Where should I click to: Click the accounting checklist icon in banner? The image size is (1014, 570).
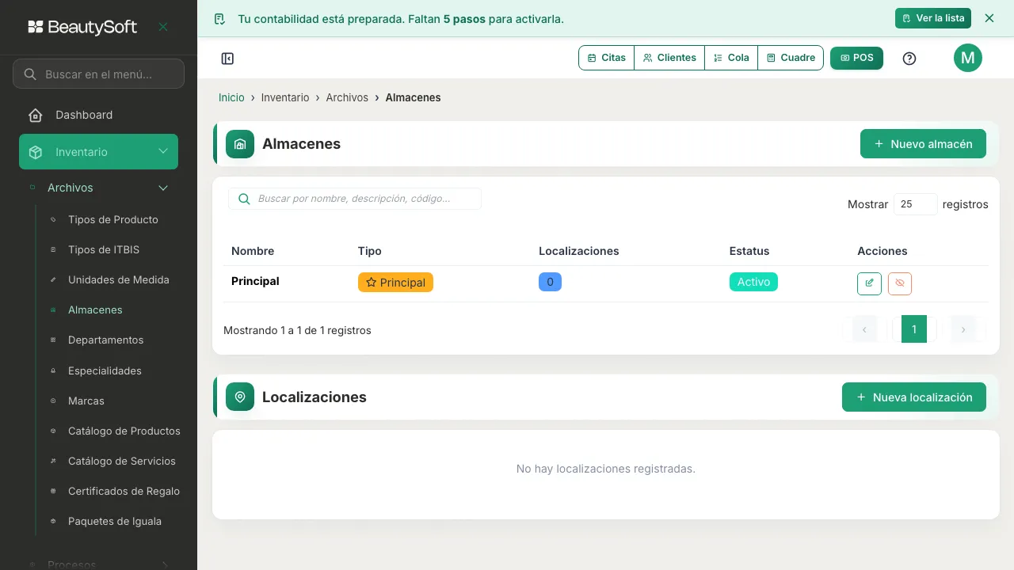[220, 19]
